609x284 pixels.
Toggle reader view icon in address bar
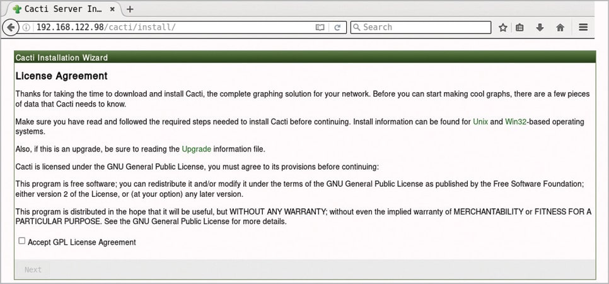click(x=320, y=27)
